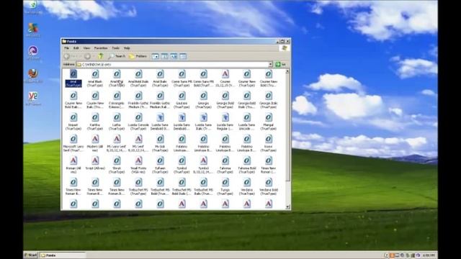This screenshot has width=461, height=259.
Task: Open the File menu
Action: 67,48
